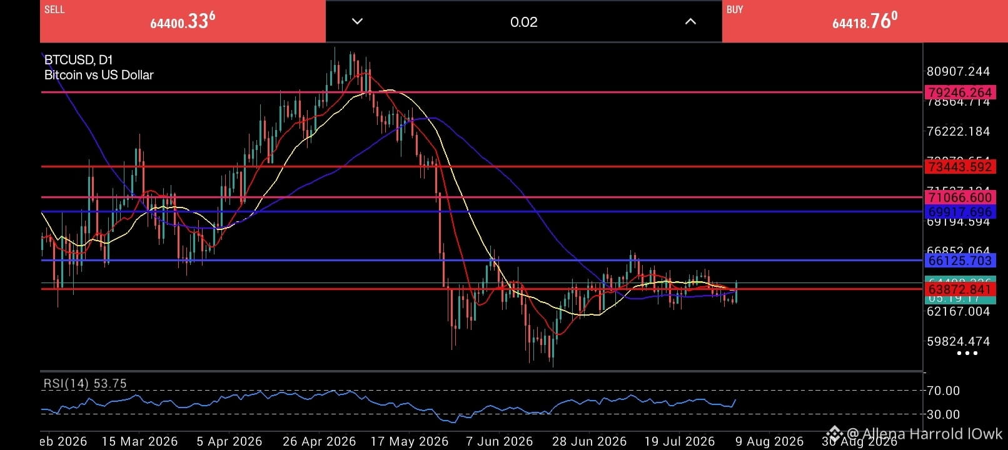Screen dimensions: 1008x450
Task: Select the red 73443.592 price level label
Action: point(959,167)
